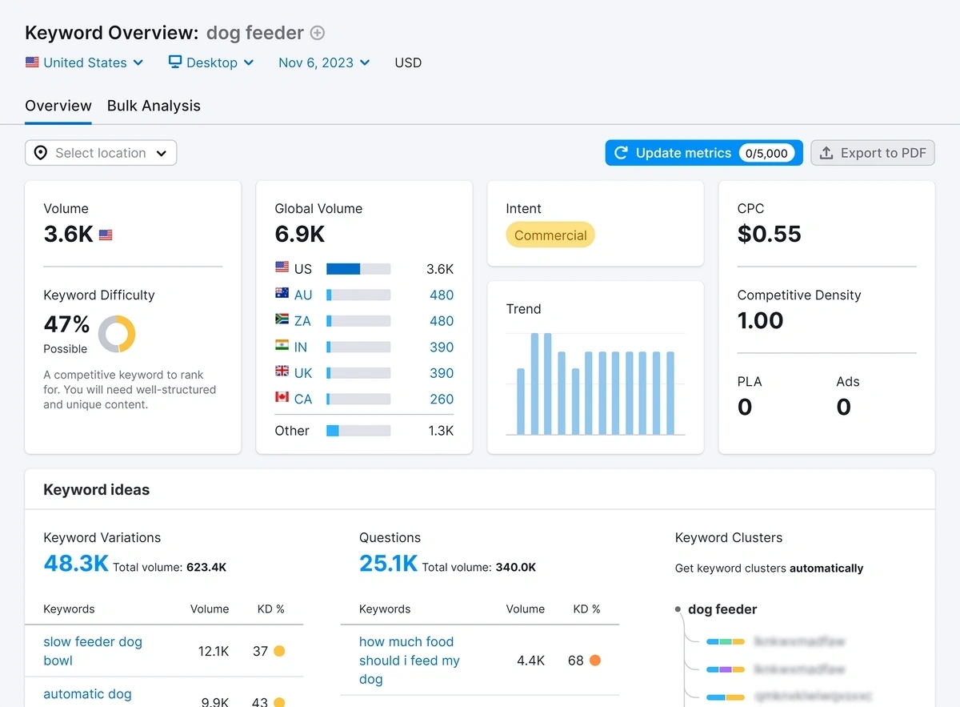Click the Australia flag in Global Volume
The width and height of the screenshot is (960, 707).
coord(282,294)
